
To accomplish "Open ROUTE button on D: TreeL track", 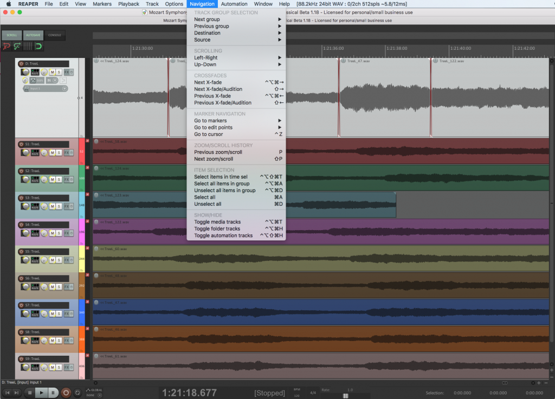I will pyautogui.click(x=35, y=72).
